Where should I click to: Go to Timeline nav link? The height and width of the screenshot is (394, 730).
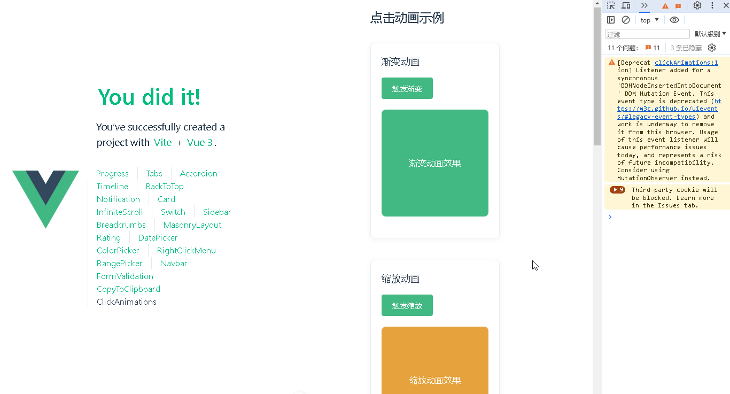(x=112, y=186)
